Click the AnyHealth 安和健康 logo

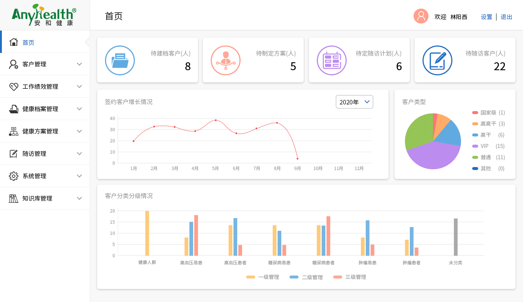point(44,15)
